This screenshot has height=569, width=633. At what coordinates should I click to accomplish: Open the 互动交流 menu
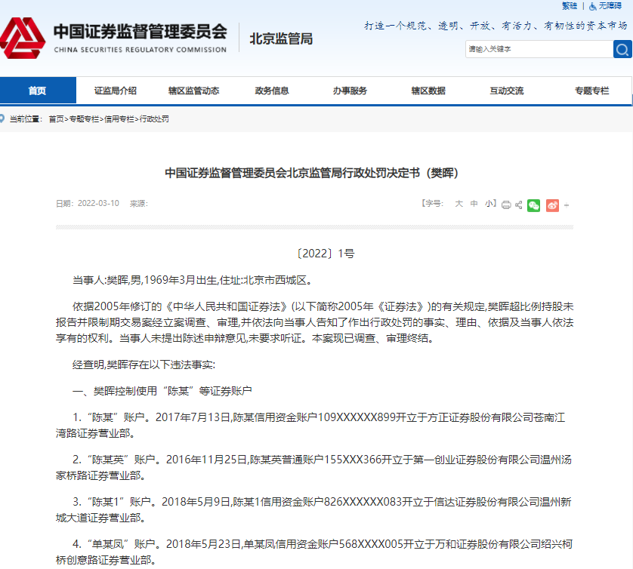point(507,91)
